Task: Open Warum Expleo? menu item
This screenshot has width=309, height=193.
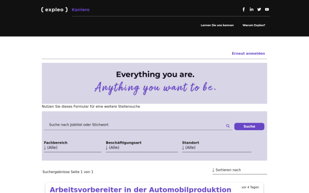Action: coord(254,25)
